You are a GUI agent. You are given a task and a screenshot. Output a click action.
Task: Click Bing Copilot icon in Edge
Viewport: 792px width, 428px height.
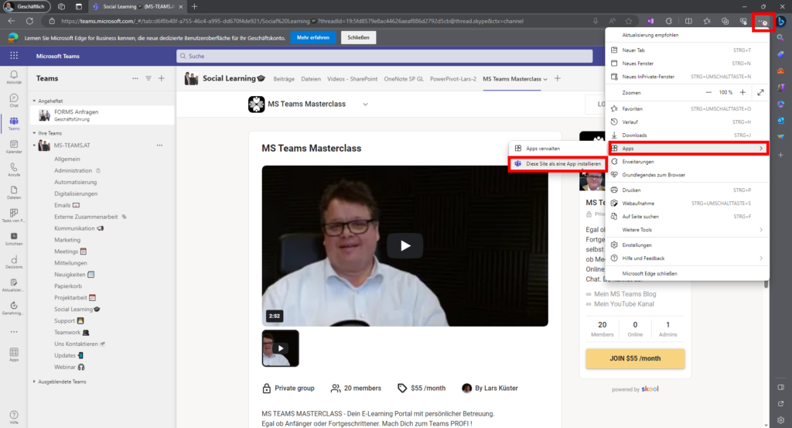pyautogui.click(x=781, y=21)
